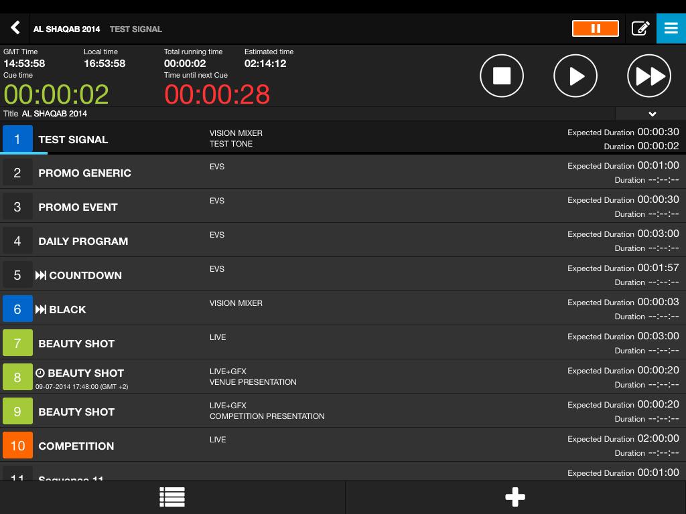Skip with the fast-forward button
Image resolution: width=686 pixels, height=514 pixels.
pyautogui.click(x=648, y=76)
